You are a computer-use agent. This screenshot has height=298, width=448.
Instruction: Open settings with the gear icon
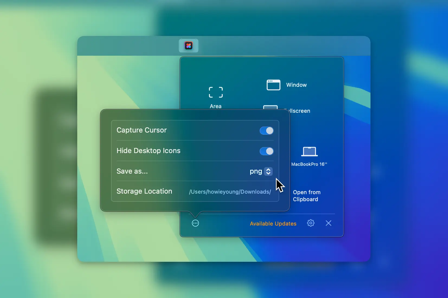tap(311, 223)
